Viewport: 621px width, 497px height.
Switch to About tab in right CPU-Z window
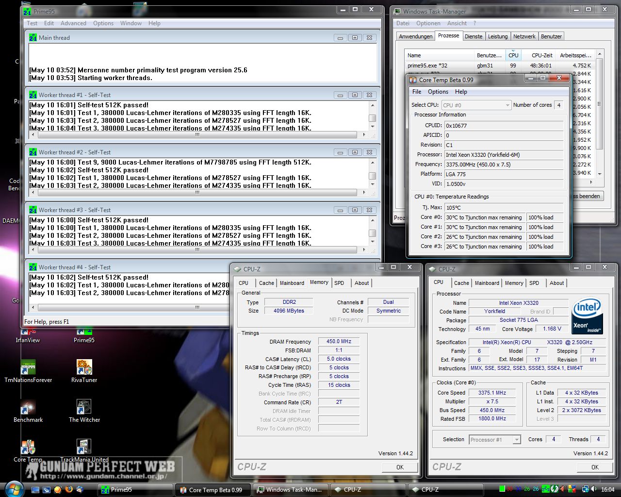(x=557, y=283)
